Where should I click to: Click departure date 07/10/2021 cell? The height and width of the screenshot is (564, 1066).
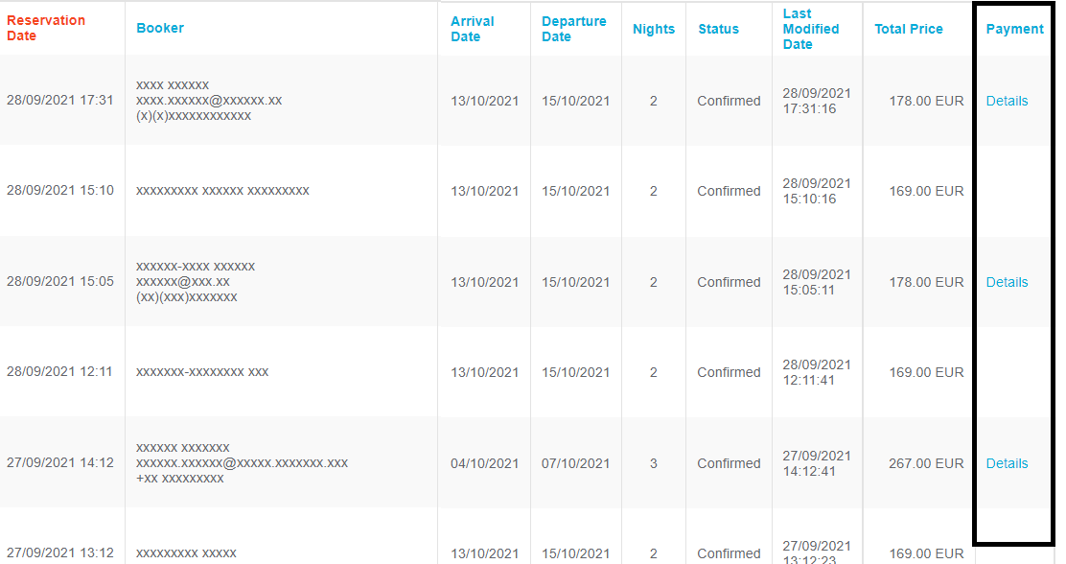click(x=575, y=463)
